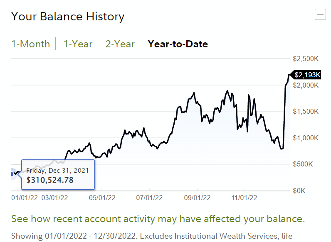This screenshot has height=242, width=331.
Task: Click the Your Balance History heading
Action: click(68, 17)
